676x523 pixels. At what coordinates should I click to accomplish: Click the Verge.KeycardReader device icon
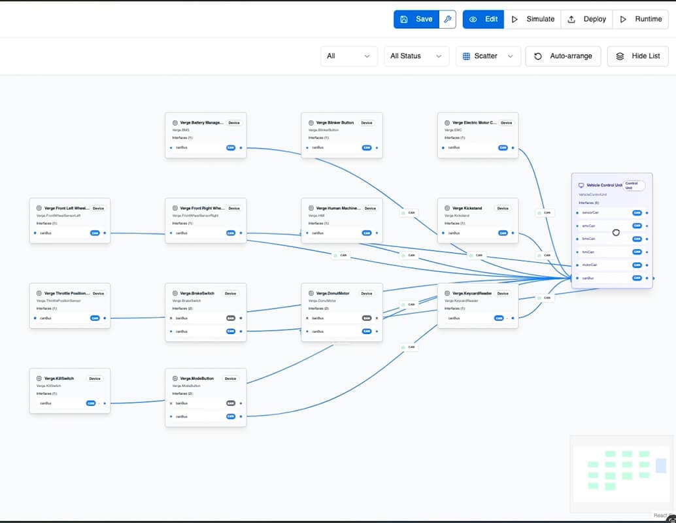(447, 293)
